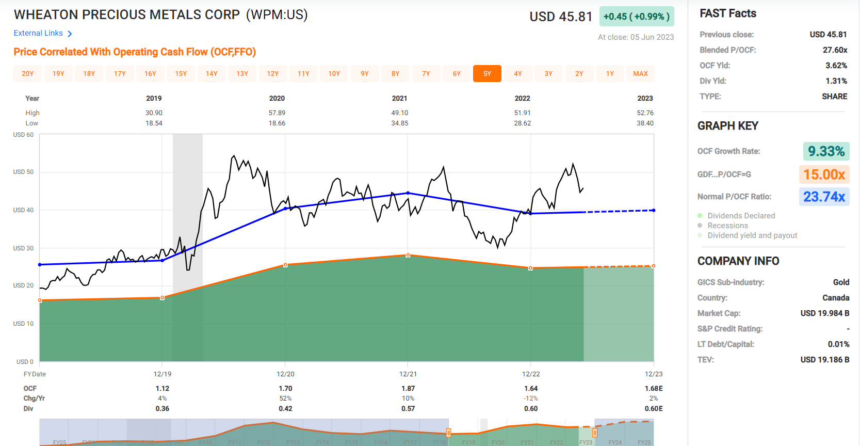Image resolution: width=860 pixels, height=446 pixels.
Task: Click the FY19 label in mini overview chart
Action: point(468,442)
